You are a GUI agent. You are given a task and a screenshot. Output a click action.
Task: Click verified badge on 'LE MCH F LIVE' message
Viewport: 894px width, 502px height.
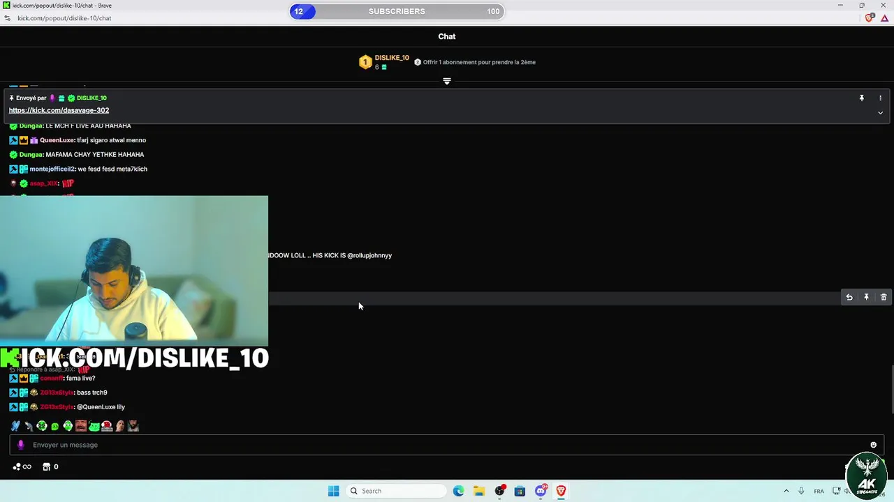(x=13, y=126)
